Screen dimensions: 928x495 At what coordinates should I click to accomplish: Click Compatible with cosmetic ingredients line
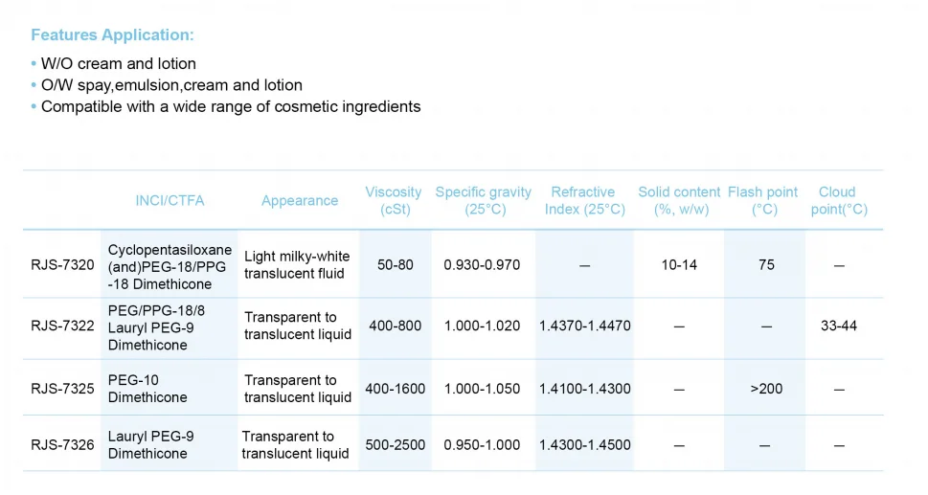(x=231, y=107)
